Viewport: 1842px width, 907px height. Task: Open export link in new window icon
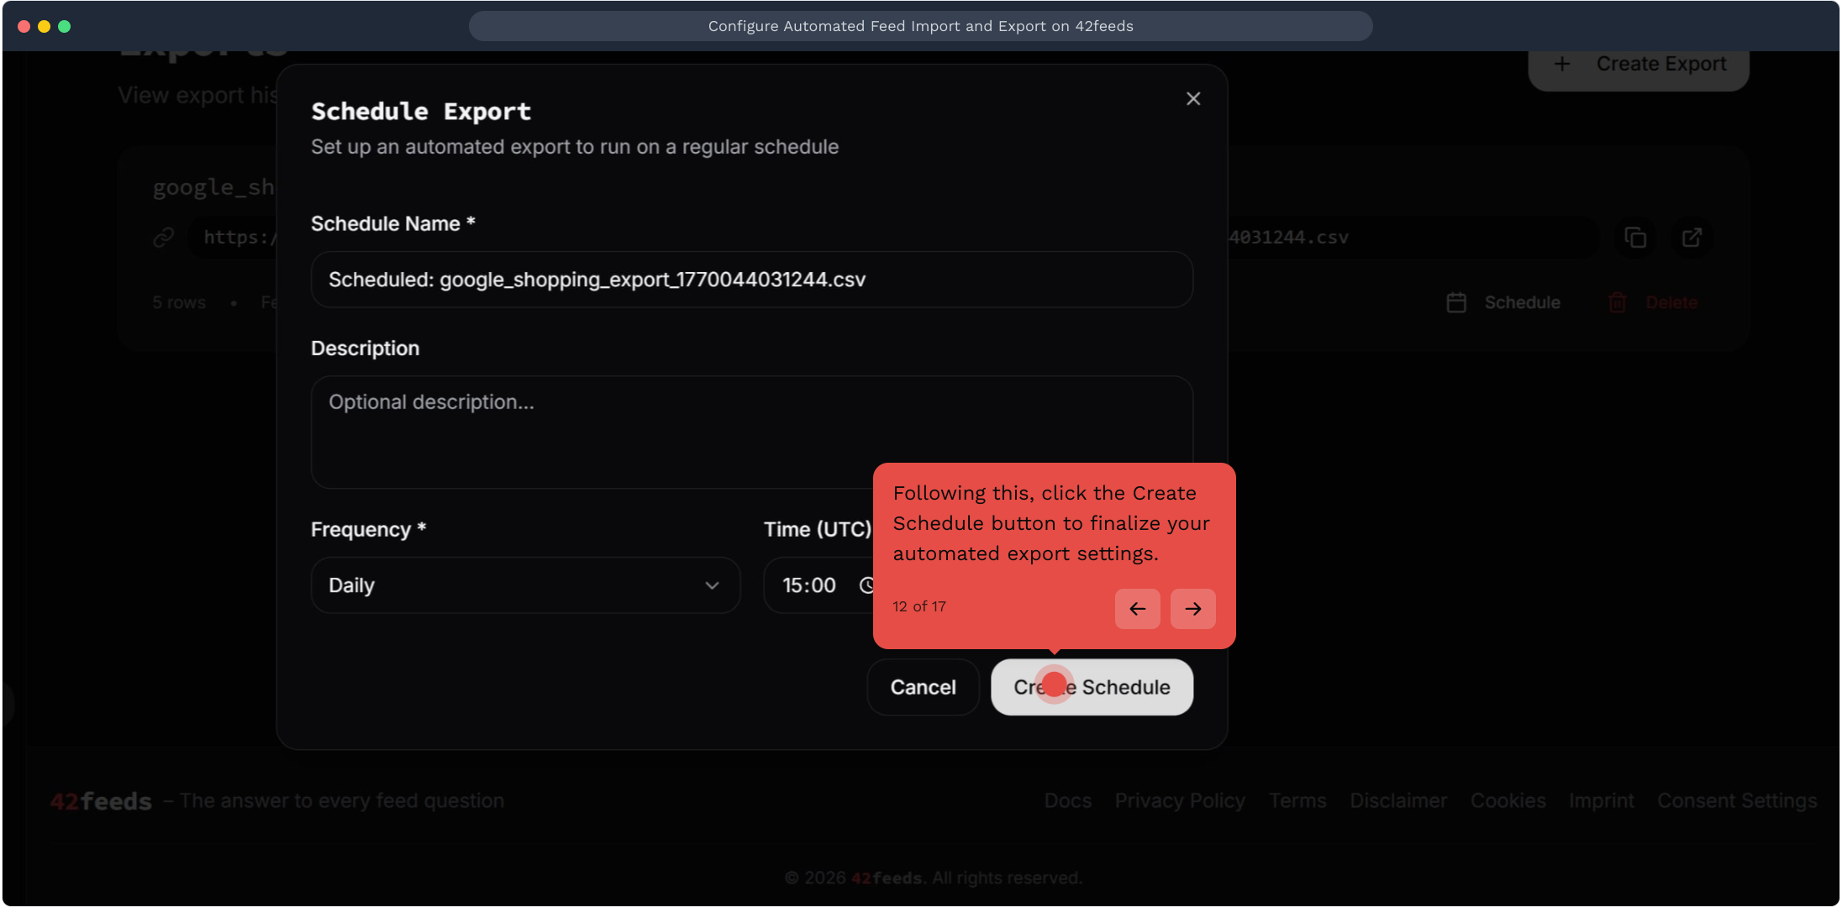coord(1692,238)
